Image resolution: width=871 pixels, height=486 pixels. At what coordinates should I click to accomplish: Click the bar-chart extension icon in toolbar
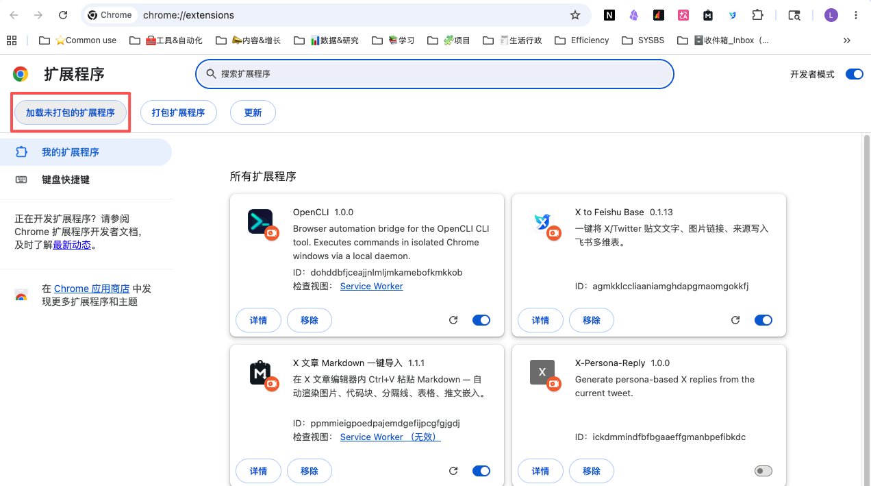click(658, 15)
